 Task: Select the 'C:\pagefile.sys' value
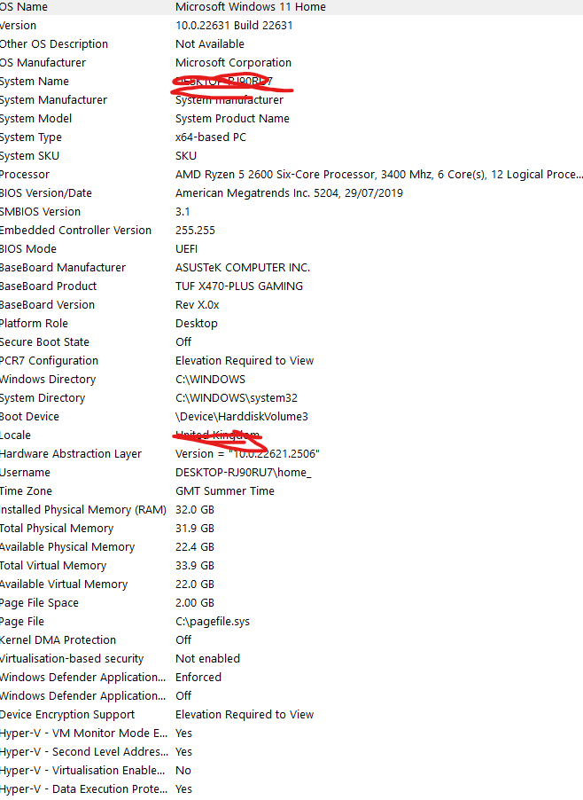[213, 622]
